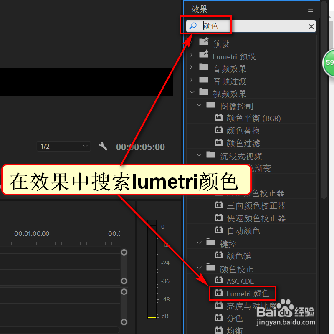
Task: Click the Lumetri 预设 star folder icon
Action: coord(204,54)
